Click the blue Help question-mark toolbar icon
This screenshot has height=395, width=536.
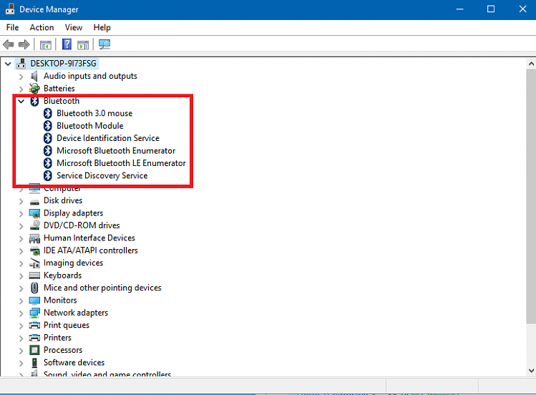pyautogui.click(x=67, y=44)
